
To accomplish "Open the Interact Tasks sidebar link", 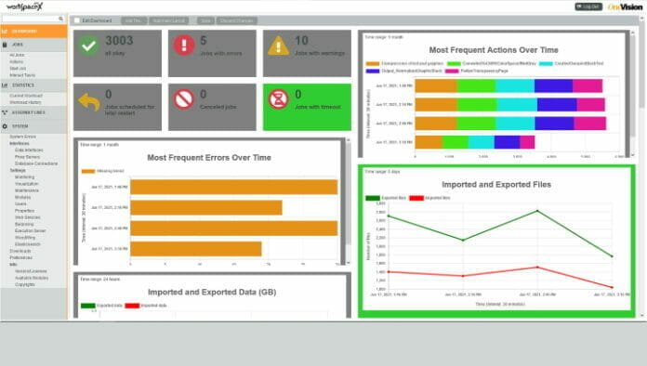I will tap(22, 75).
